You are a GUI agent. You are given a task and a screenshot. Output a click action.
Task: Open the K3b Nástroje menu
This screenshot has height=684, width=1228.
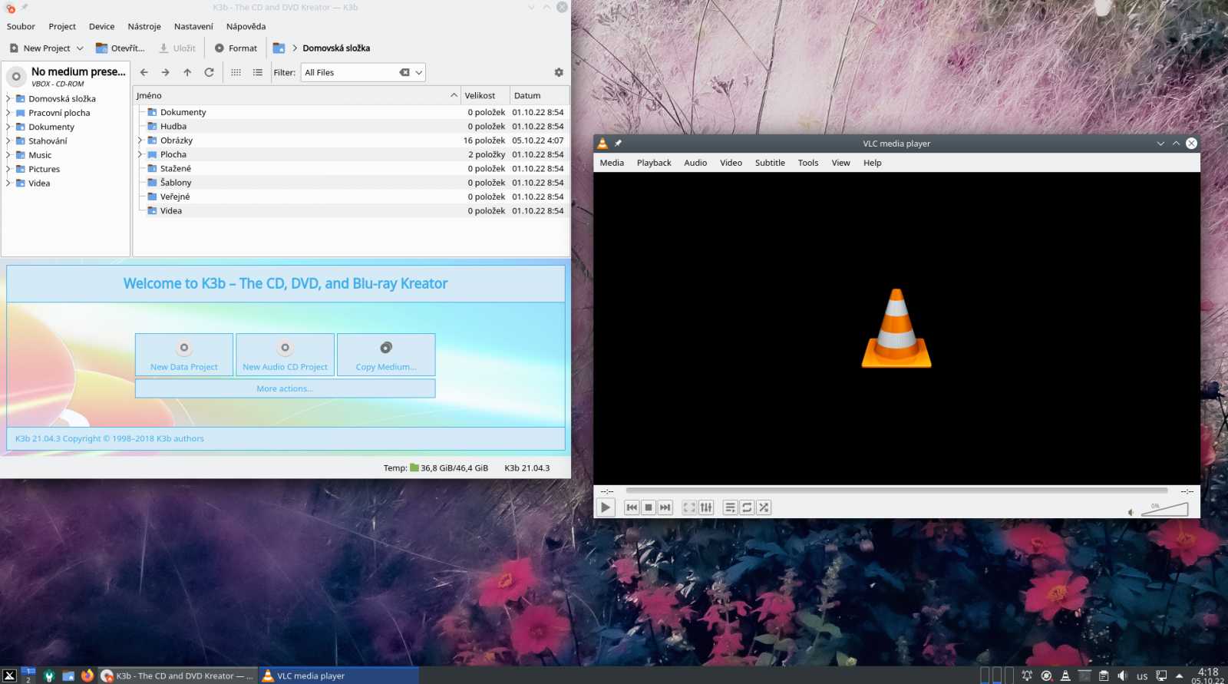(x=144, y=26)
